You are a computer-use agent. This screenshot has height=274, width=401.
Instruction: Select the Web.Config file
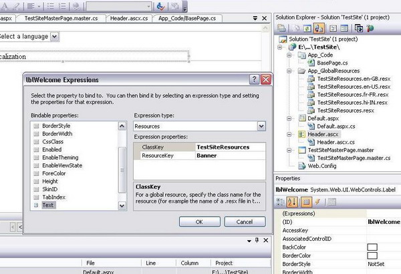321,166
